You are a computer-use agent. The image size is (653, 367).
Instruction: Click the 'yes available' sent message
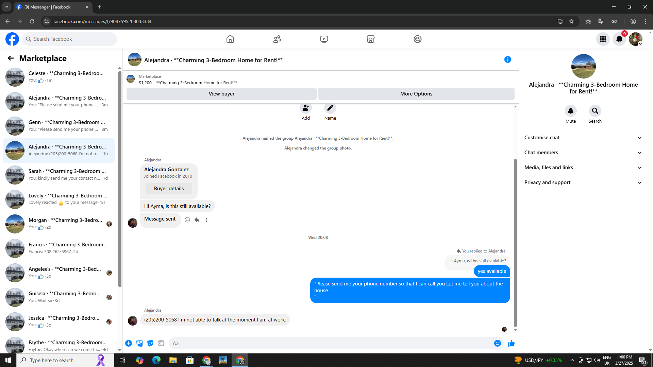[x=492, y=271]
